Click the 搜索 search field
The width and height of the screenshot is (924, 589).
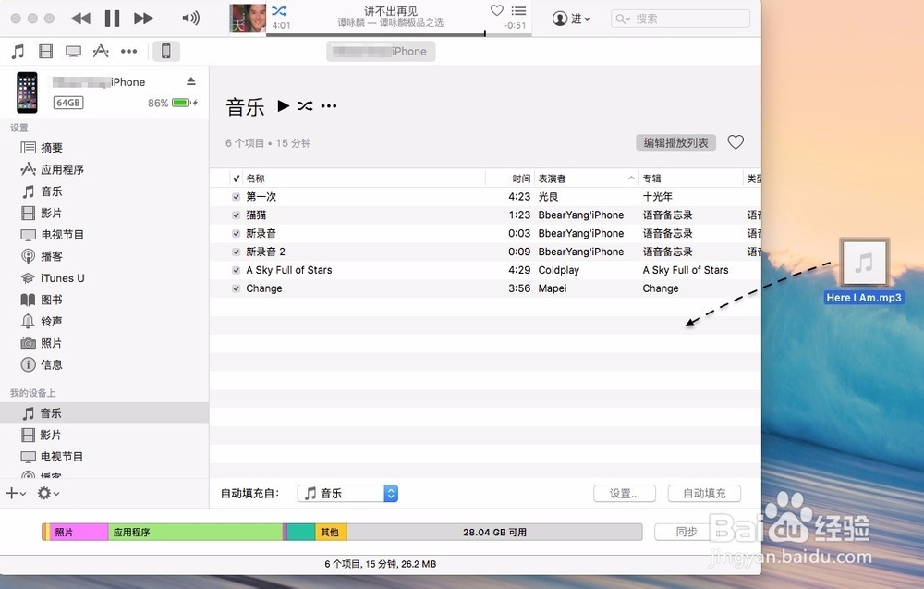click(680, 18)
